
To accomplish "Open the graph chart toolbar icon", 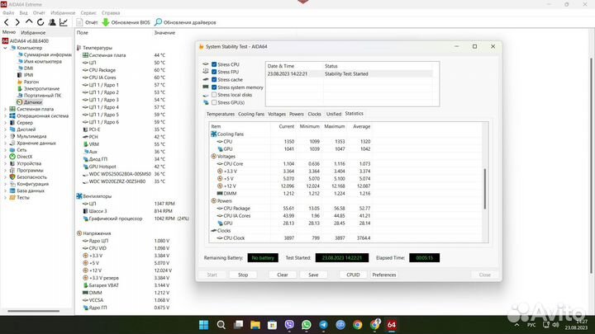I will [64, 22].
